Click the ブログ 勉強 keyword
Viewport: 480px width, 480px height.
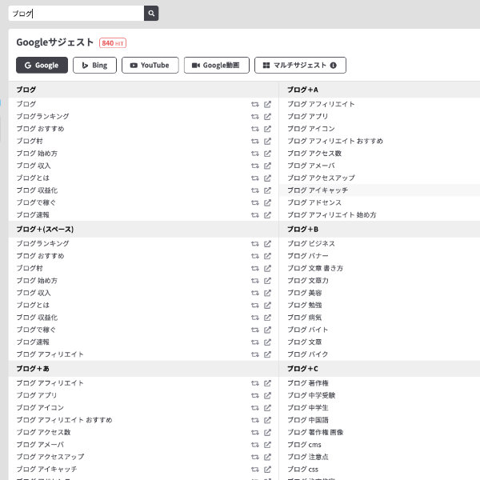point(304,305)
